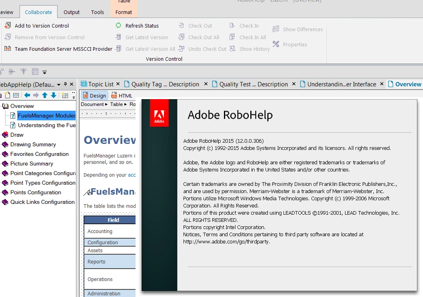Open the Tools ribbon tab
Image resolution: width=423 pixels, height=297 pixels.
[98, 12]
